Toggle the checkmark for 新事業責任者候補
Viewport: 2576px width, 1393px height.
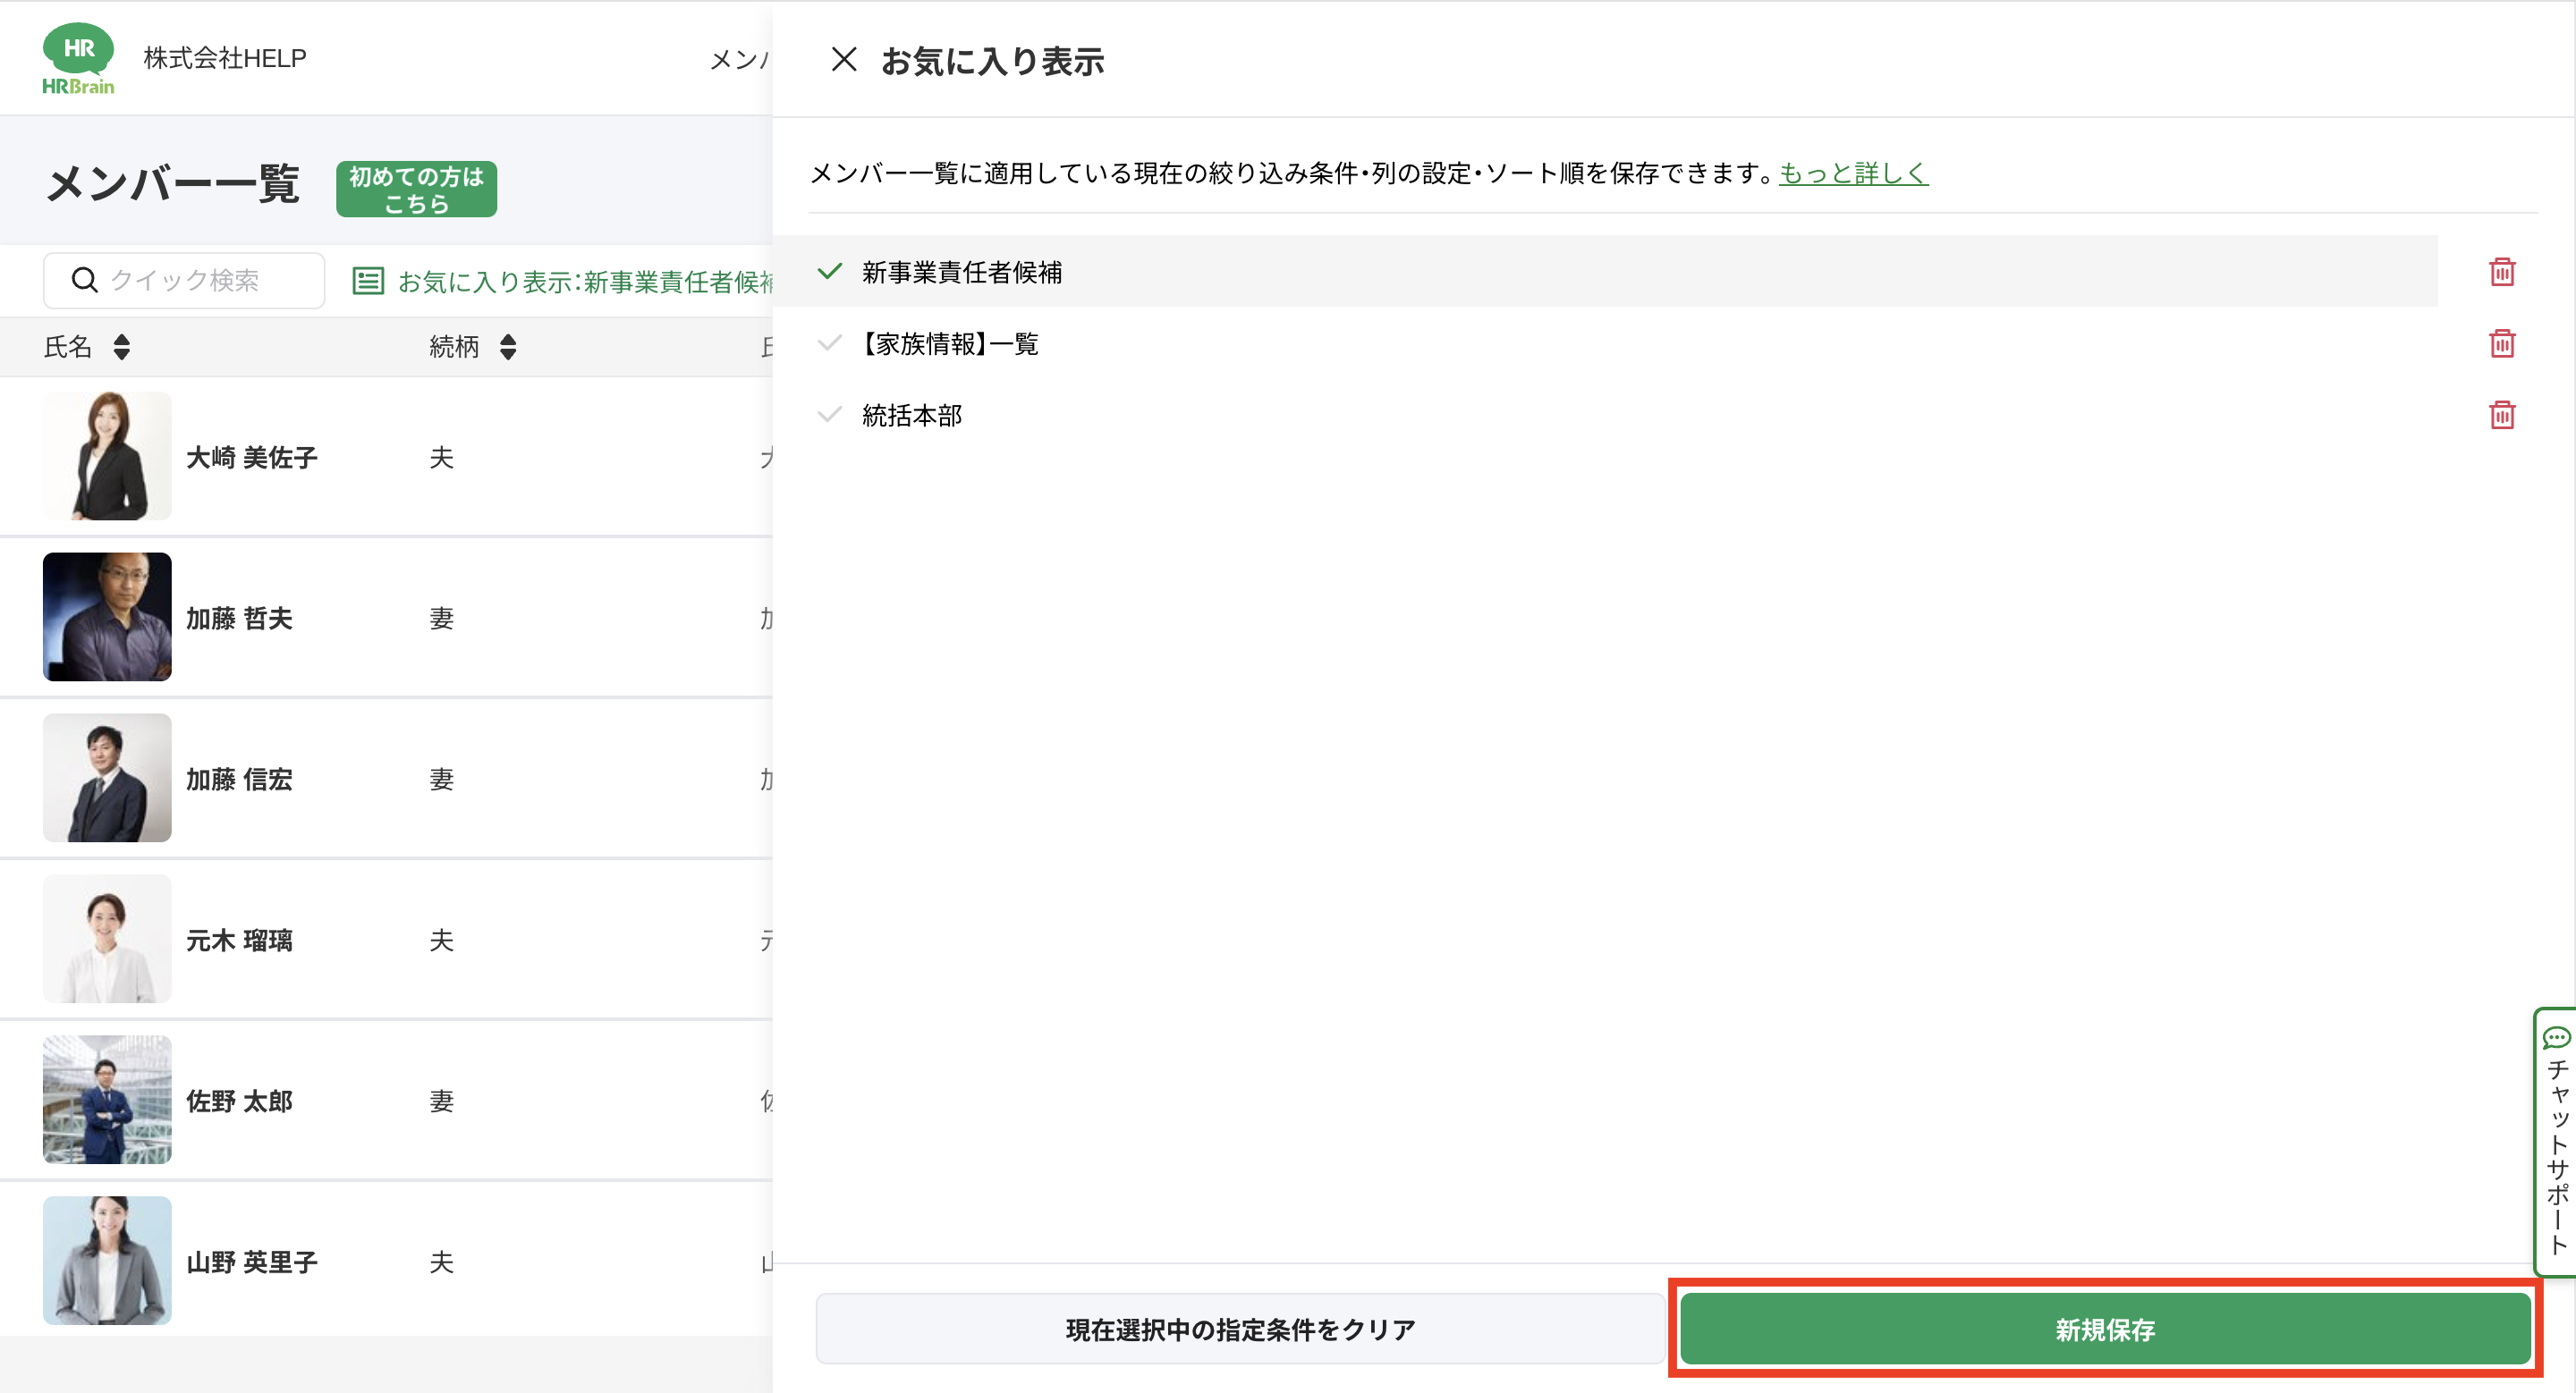(829, 272)
